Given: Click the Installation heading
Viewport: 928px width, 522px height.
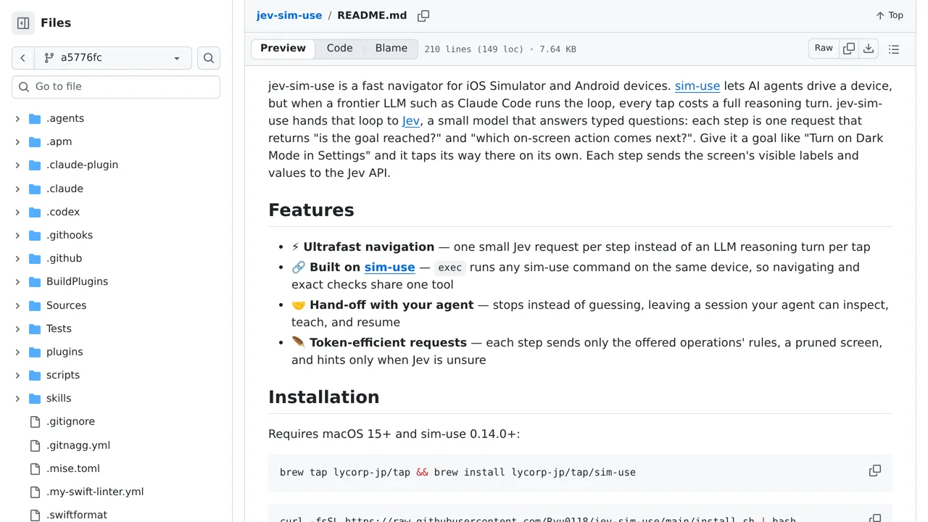Looking at the screenshot, I should pos(323,397).
